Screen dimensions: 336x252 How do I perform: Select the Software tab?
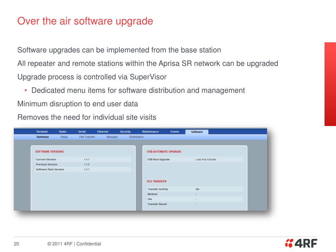(x=197, y=132)
